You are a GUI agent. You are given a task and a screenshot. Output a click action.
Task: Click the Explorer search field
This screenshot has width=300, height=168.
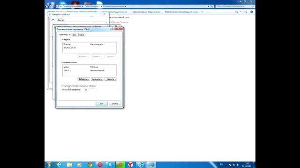[x=235, y=6]
